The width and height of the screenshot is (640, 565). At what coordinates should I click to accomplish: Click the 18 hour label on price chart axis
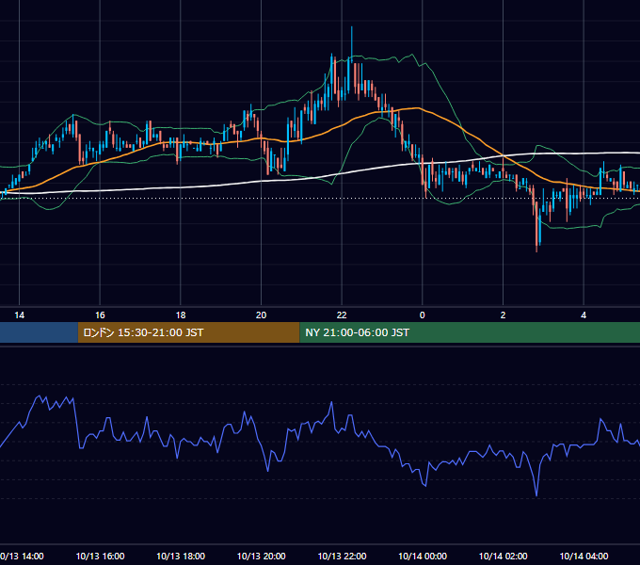pyautogui.click(x=181, y=315)
